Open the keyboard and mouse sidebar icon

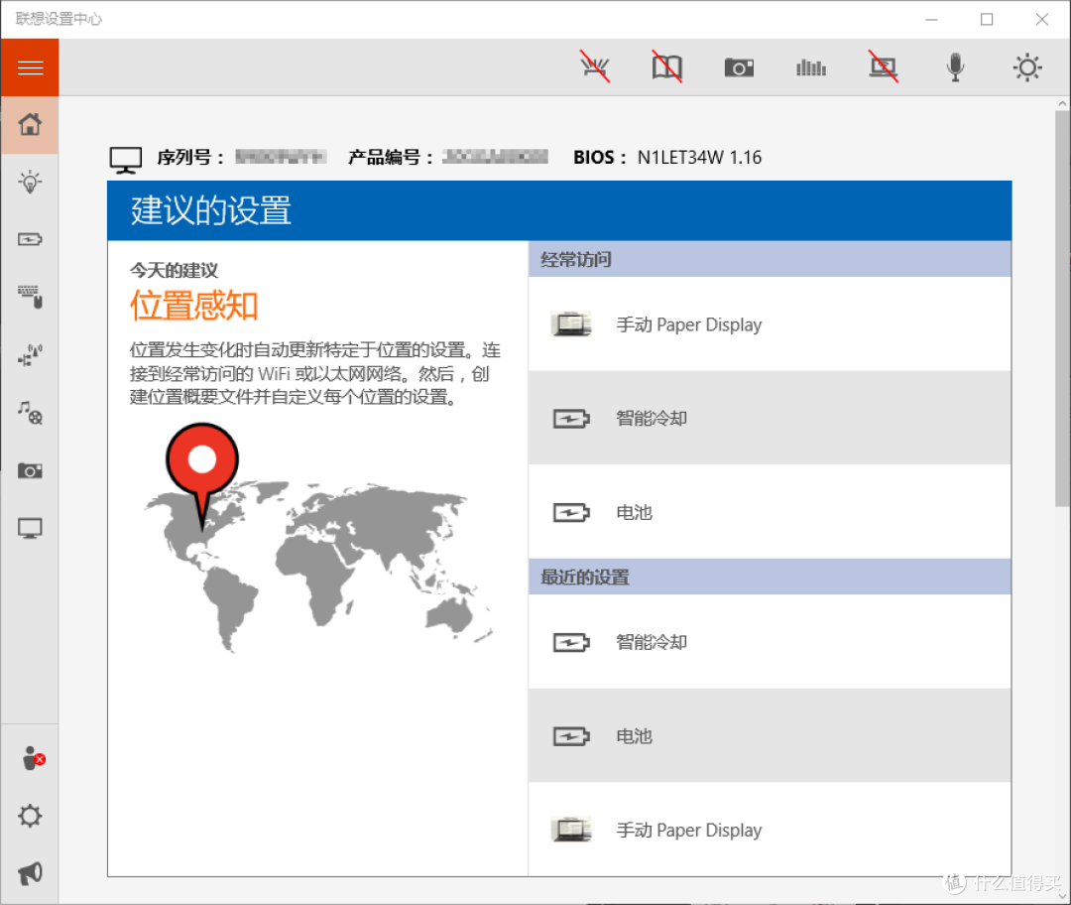(30, 298)
